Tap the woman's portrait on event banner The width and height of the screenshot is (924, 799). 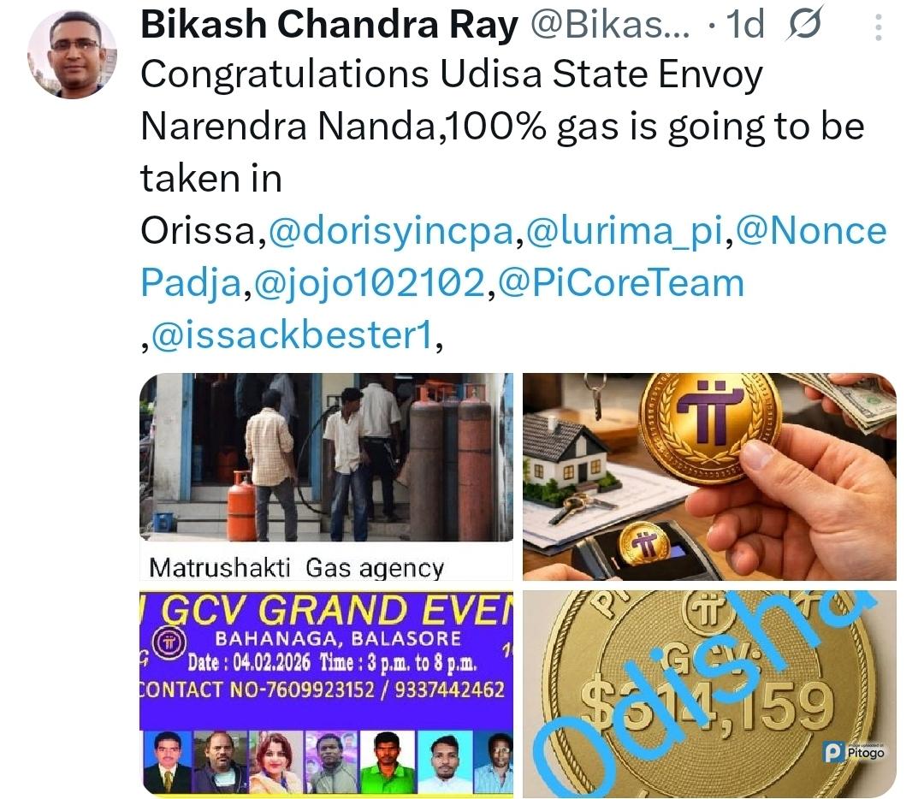[275, 762]
